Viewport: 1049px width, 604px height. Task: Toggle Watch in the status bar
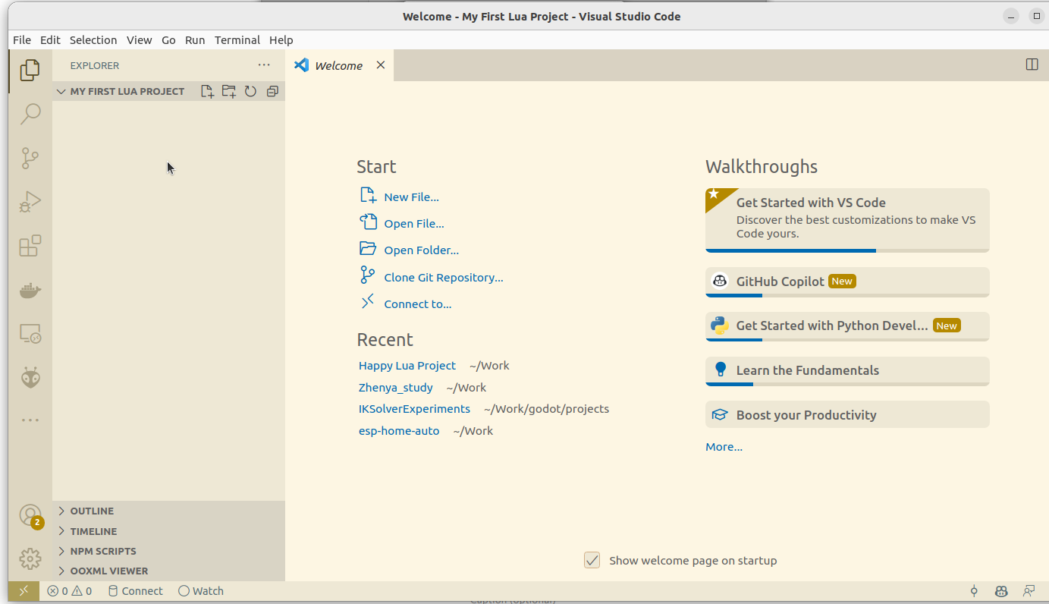coord(201,591)
